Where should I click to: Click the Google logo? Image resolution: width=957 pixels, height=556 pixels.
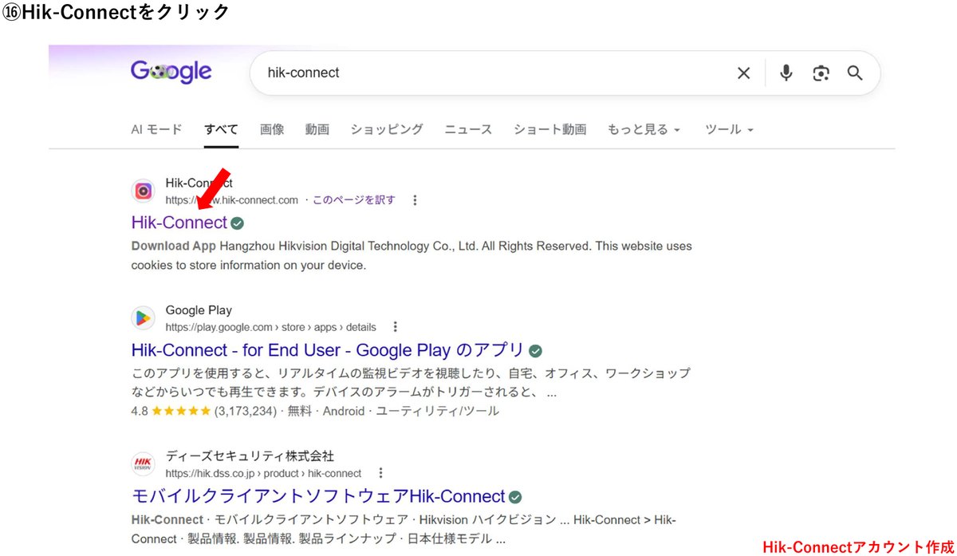tap(171, 72)
